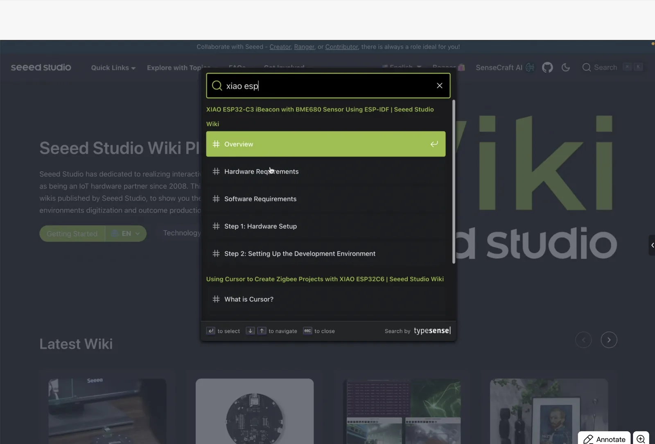The height and width of the screenshot is (444, 655).
Task: Click the enter key icon next to 'to select'
Action: tap(211, 331)
